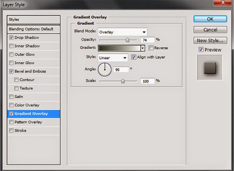Image resolution: width=234 pixels, height=171 pixels.
Task: Open the Blend Mode dropdown showing Overlay
Action: coord(123,32)
